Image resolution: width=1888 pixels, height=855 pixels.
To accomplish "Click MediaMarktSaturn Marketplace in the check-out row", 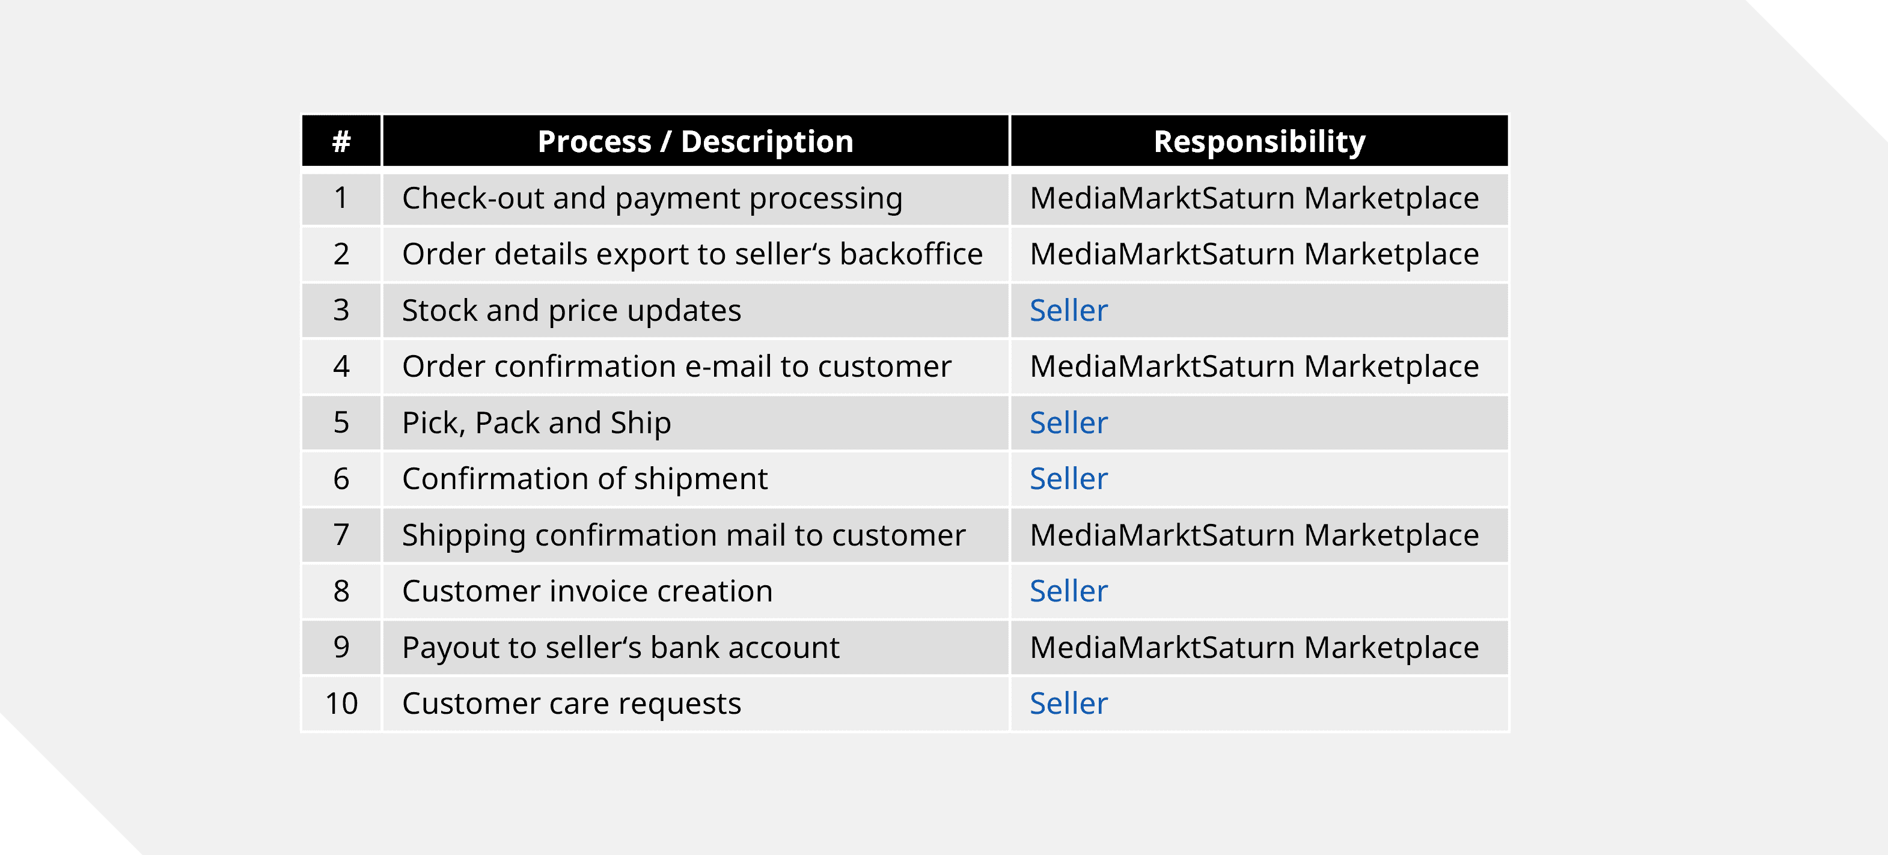I will (x=1254, y=198).
